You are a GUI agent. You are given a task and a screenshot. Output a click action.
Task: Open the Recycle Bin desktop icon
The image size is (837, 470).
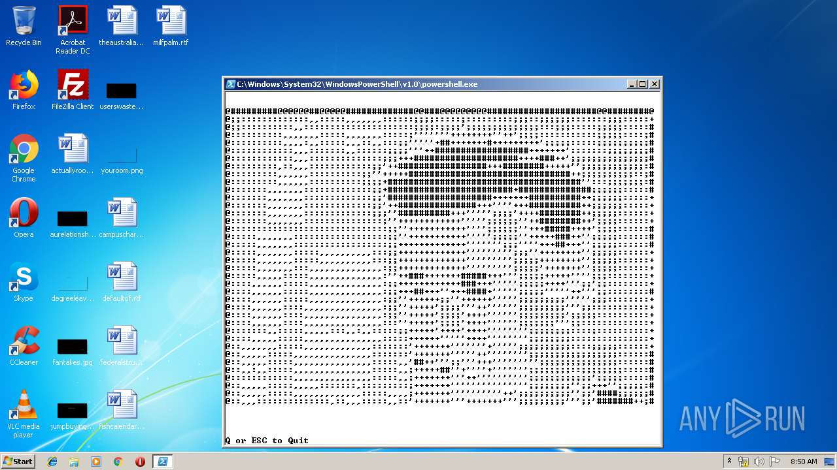(x=24, y=26)
